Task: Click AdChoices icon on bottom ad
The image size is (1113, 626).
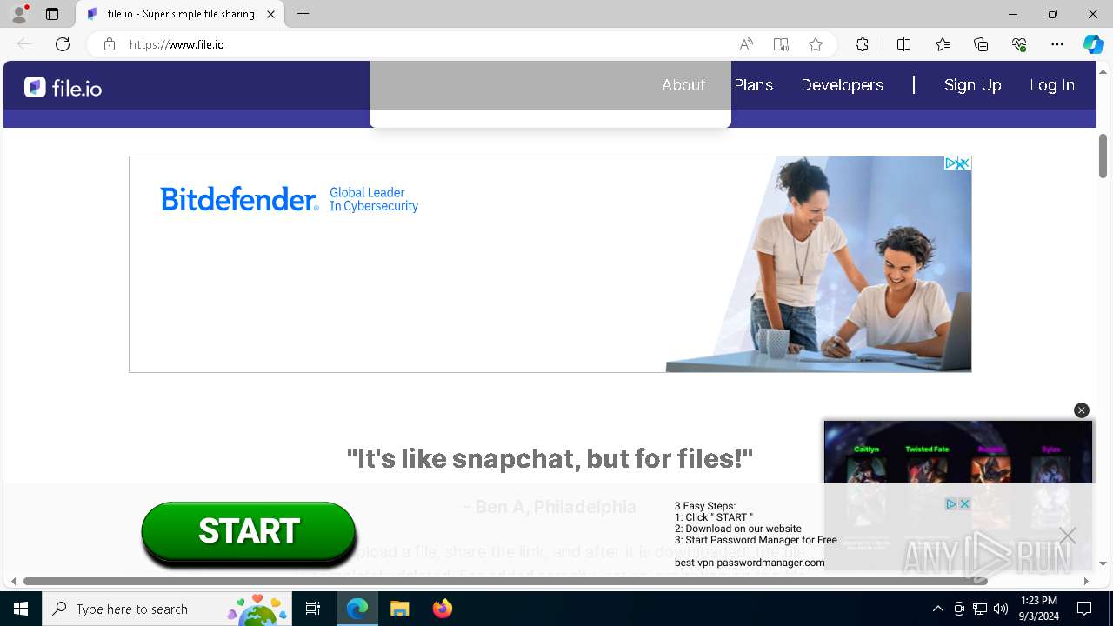Action: coord(952,504)
